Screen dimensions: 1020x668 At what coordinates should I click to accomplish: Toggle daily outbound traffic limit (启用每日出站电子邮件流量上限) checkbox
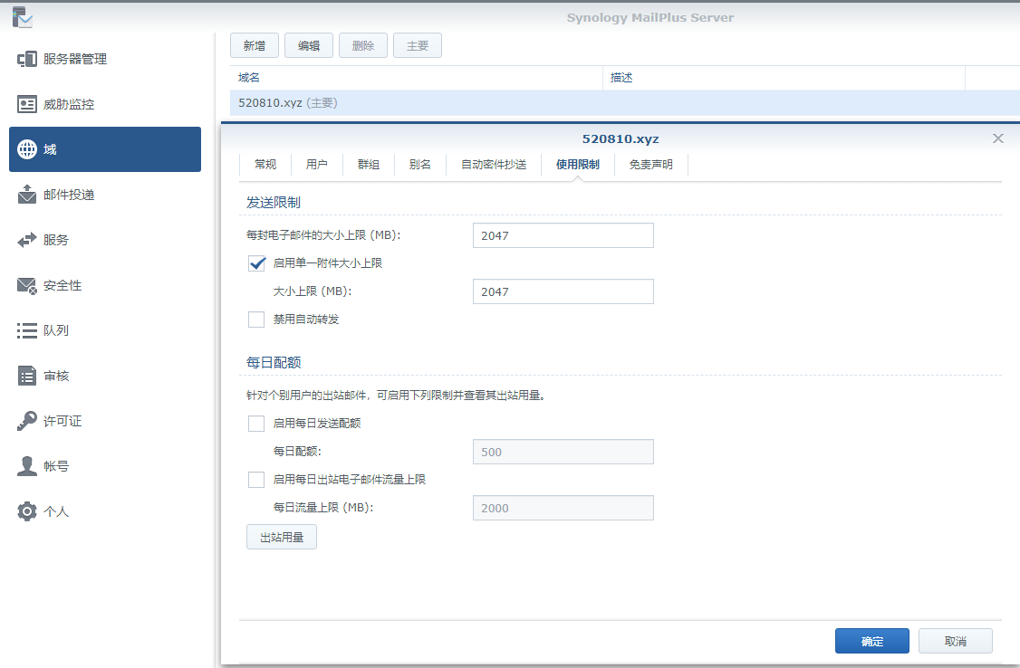(256, 480)
